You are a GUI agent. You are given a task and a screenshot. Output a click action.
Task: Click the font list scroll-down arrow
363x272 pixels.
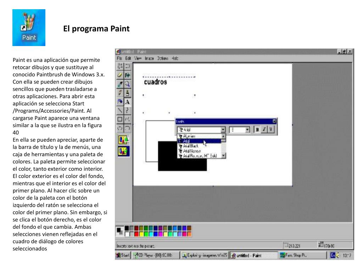coord(223,156)
